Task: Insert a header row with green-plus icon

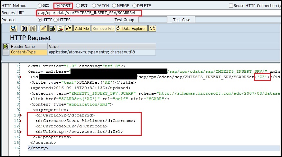Action: point(52,28)
